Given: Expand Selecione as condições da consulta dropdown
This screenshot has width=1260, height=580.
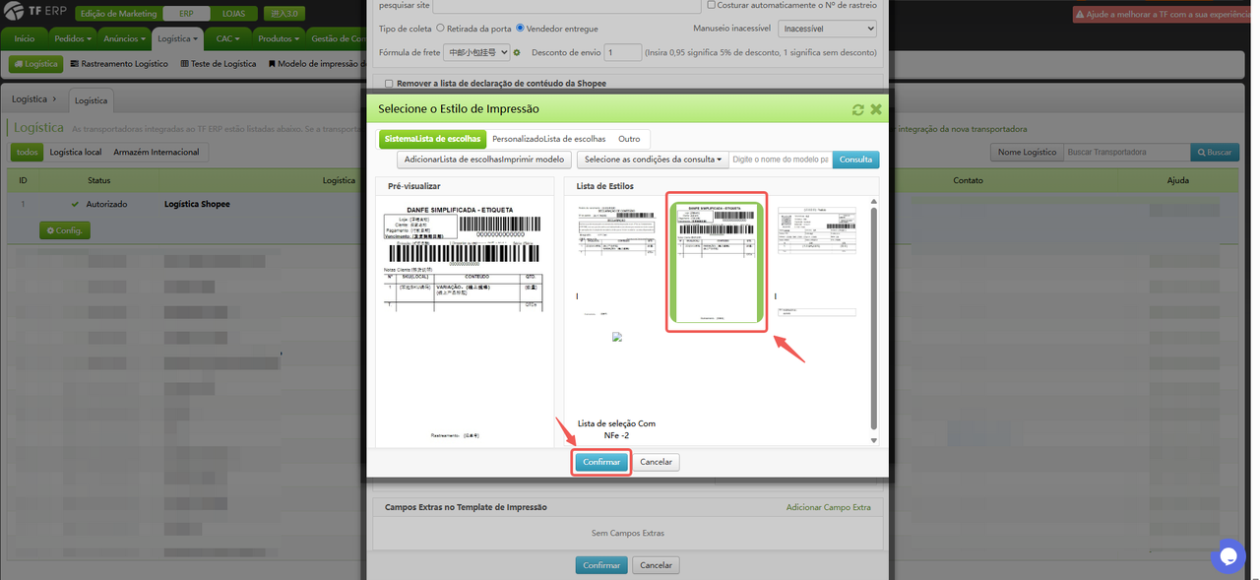Looking at the screenshot, I should (652, 159).
